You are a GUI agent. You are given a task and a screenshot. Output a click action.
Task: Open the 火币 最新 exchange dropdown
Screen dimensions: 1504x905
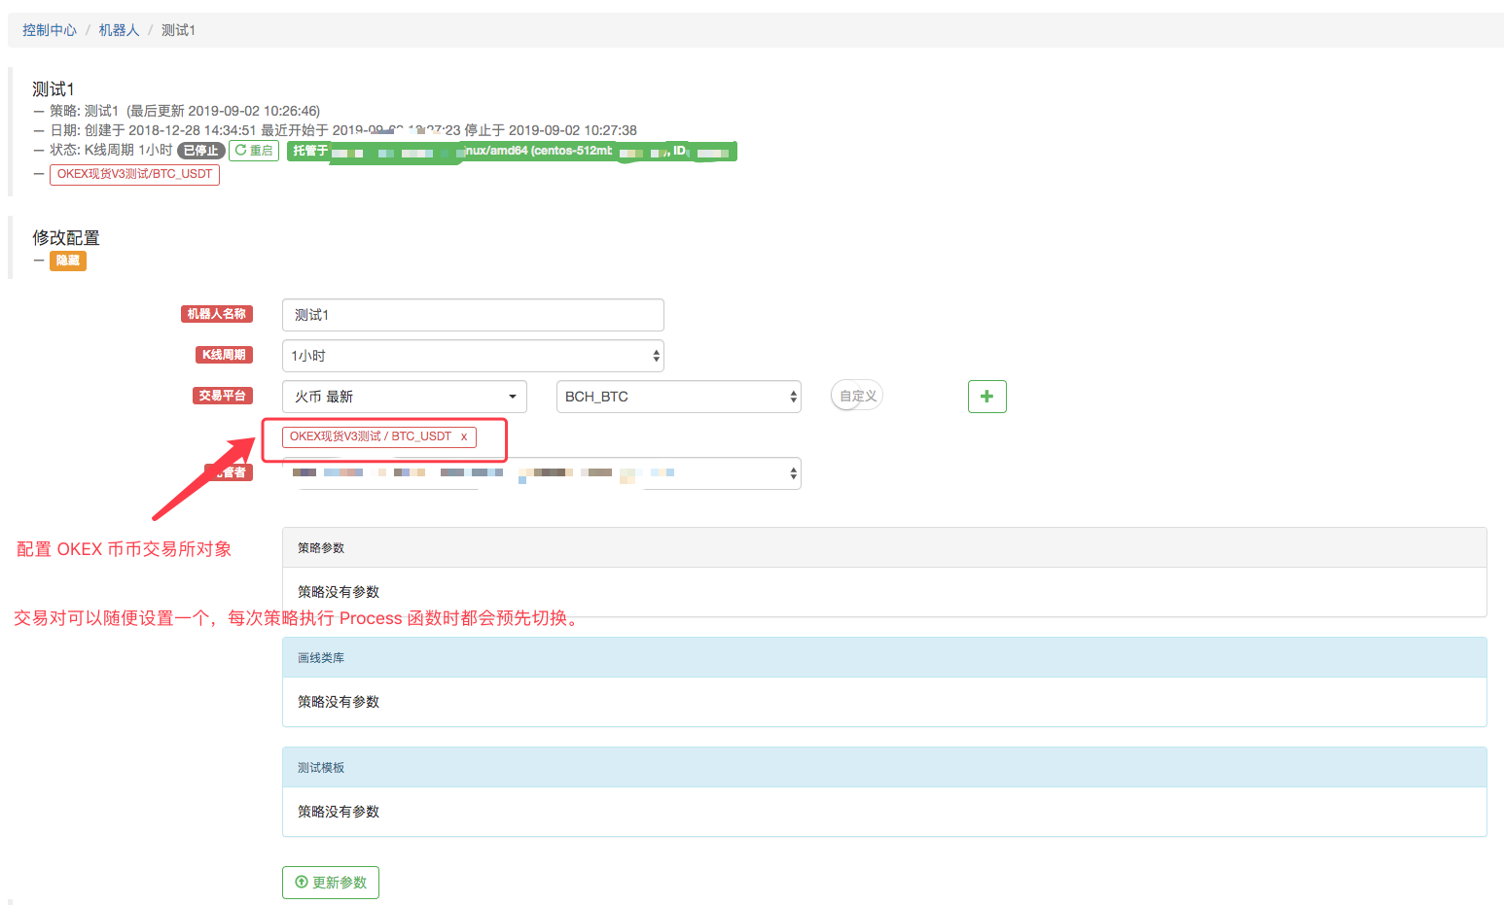(404, 397)
